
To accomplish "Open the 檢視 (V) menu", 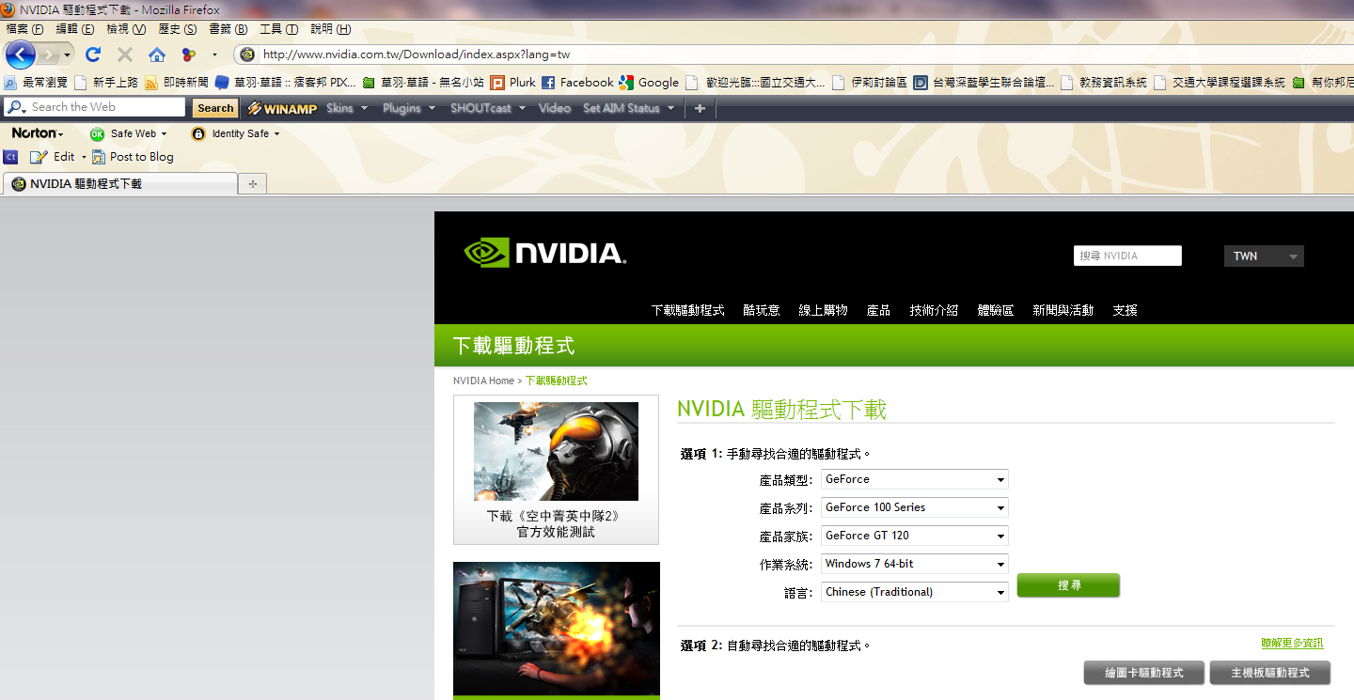I will coord(126,29).
